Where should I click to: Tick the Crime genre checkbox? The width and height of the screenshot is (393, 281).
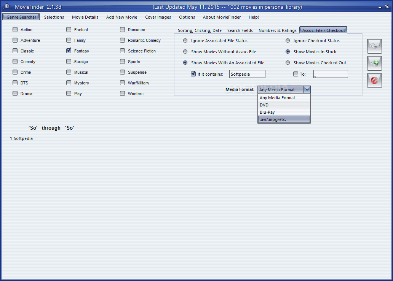coord(15,72)
